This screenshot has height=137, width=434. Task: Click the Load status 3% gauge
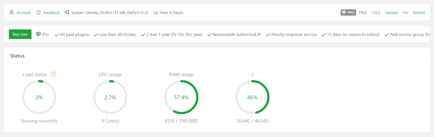coord(39,97)
